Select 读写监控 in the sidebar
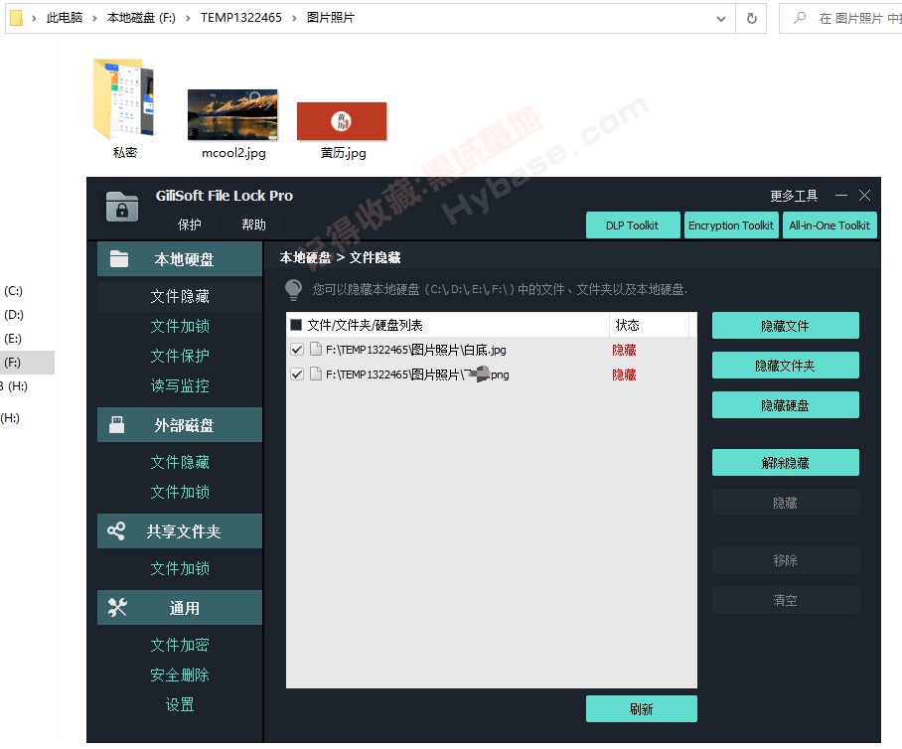Viewport: 902px width, 749px height. (180, 385)
